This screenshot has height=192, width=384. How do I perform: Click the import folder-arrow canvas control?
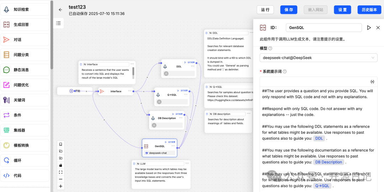(61, 151)
